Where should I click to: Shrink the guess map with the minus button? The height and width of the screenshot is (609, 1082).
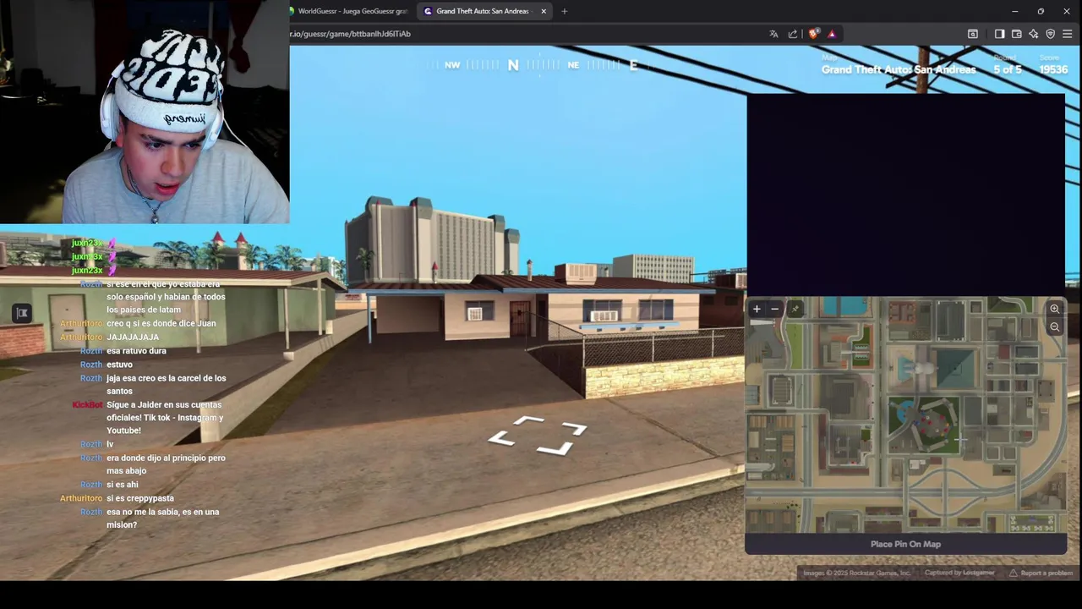[774, 309]
